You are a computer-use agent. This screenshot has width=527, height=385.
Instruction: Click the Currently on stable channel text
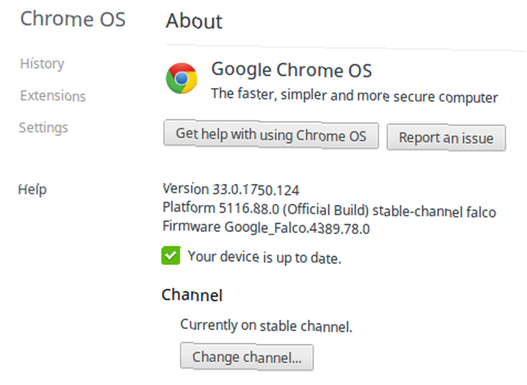266,325
